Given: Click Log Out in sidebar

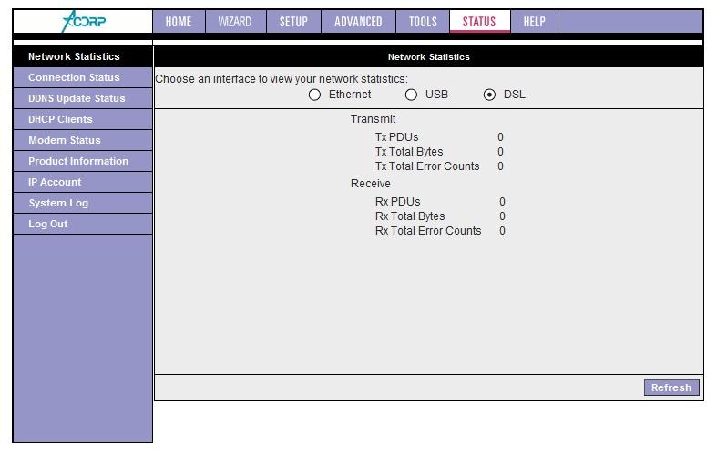Looking at the screenshot, I should (83, 224).
